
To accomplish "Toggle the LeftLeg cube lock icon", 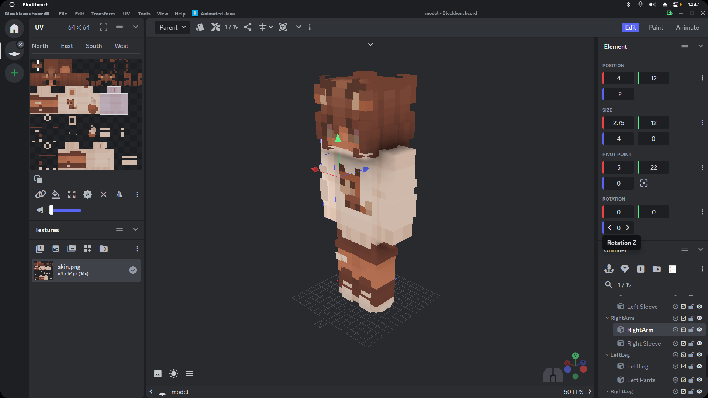I will point(691,366).
